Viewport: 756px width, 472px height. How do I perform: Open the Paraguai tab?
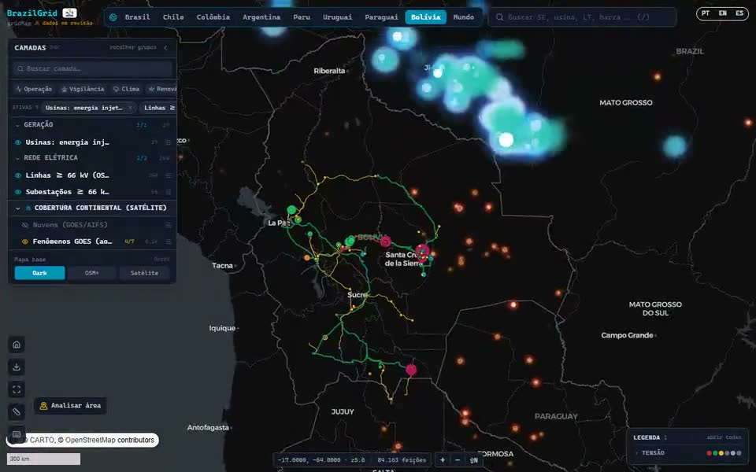tap(381, 17)
